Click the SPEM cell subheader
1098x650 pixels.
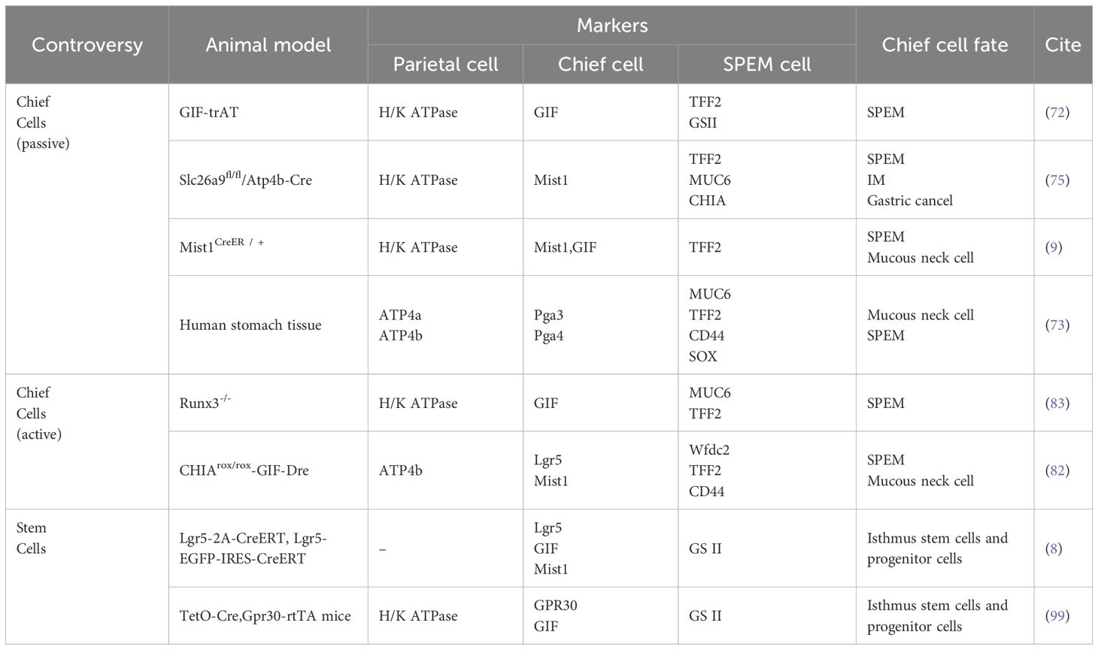coord(767,65)
